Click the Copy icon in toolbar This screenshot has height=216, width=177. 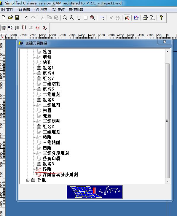pyautogui.click(x=49, y=18)
